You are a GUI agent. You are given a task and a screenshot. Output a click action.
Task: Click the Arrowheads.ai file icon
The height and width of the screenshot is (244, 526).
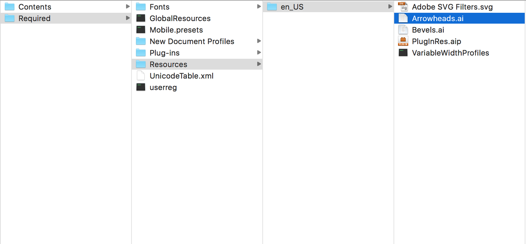(403, 18)
